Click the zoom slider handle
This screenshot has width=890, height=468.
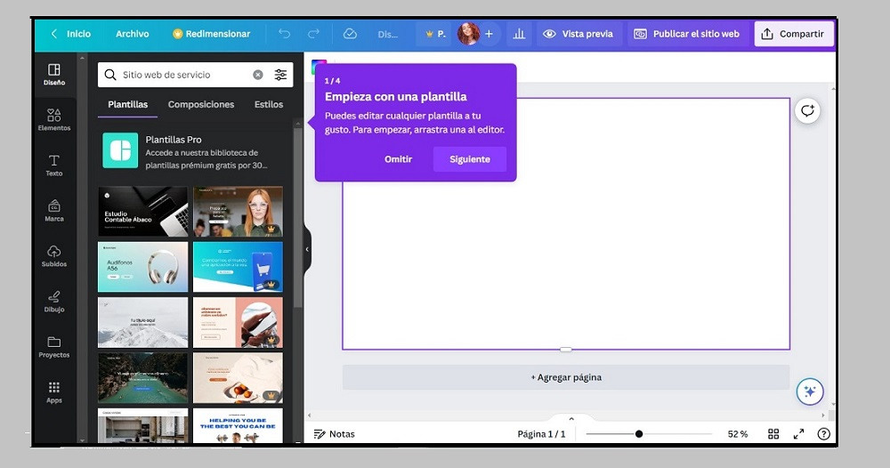coord(639,434)
